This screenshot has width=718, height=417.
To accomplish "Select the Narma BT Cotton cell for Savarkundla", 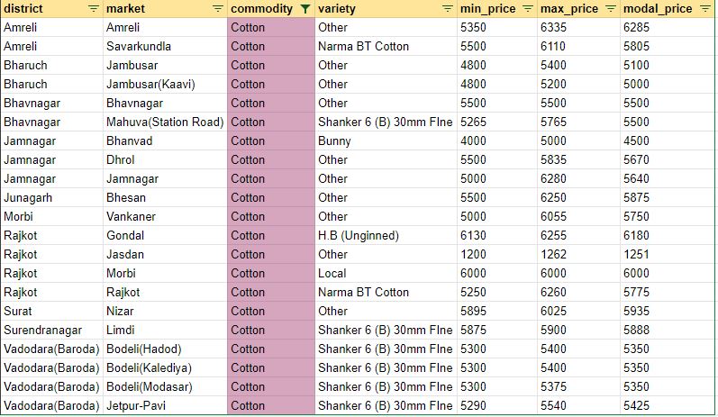I will tap(363, 46).
